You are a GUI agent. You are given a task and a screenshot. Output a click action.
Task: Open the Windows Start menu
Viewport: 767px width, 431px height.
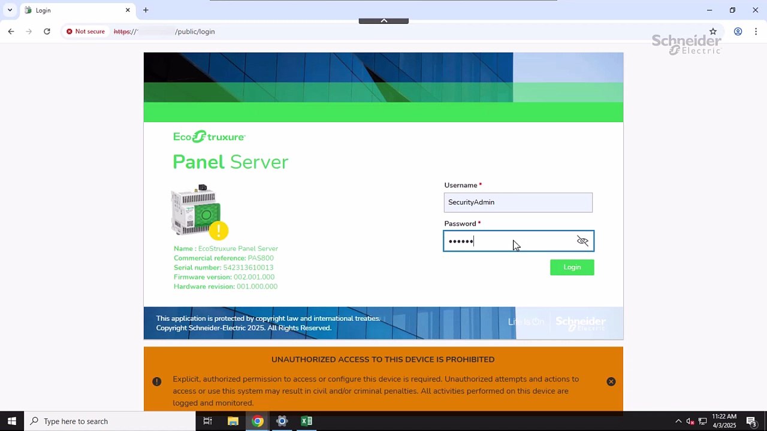point(12,421)
